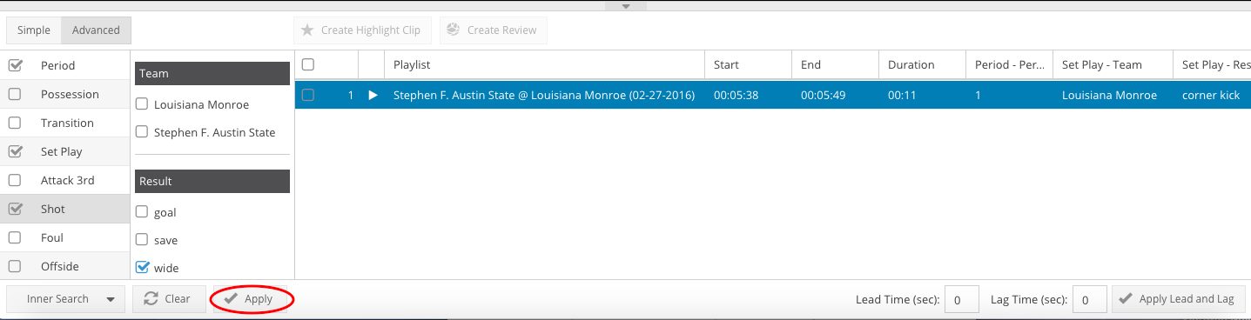
Task: Toggle the Period filter checkbox
Action: pos(15,65)
